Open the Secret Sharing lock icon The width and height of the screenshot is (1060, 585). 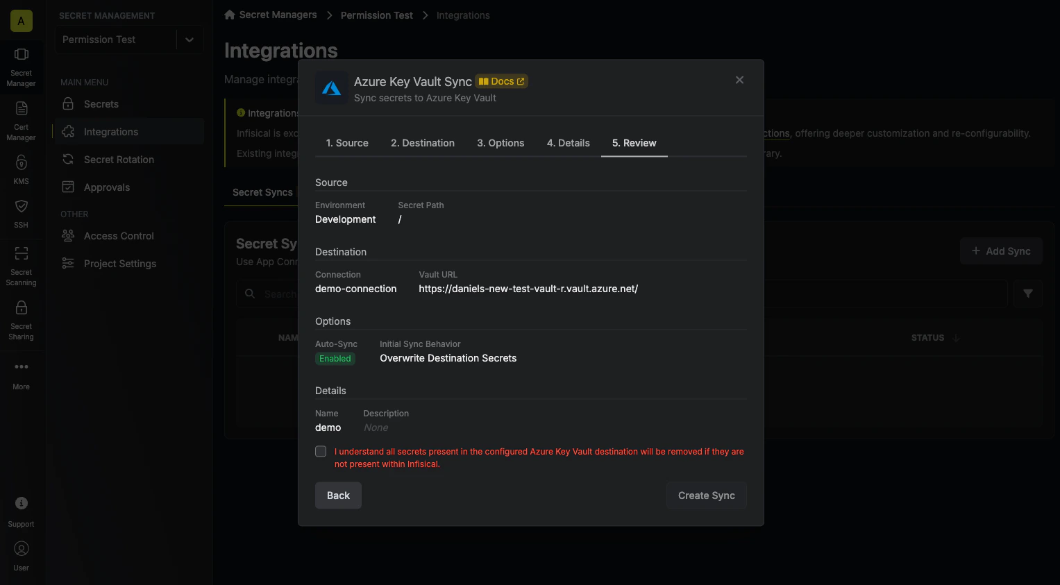22,307
